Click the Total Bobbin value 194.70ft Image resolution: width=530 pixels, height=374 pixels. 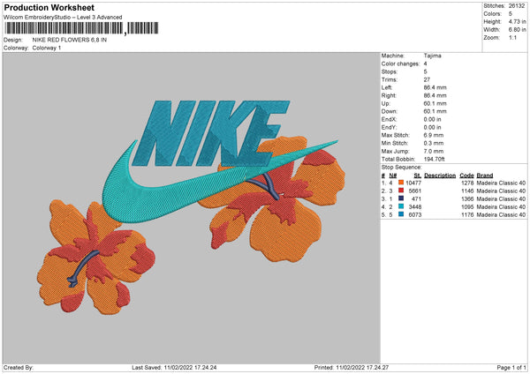[435, 160]
